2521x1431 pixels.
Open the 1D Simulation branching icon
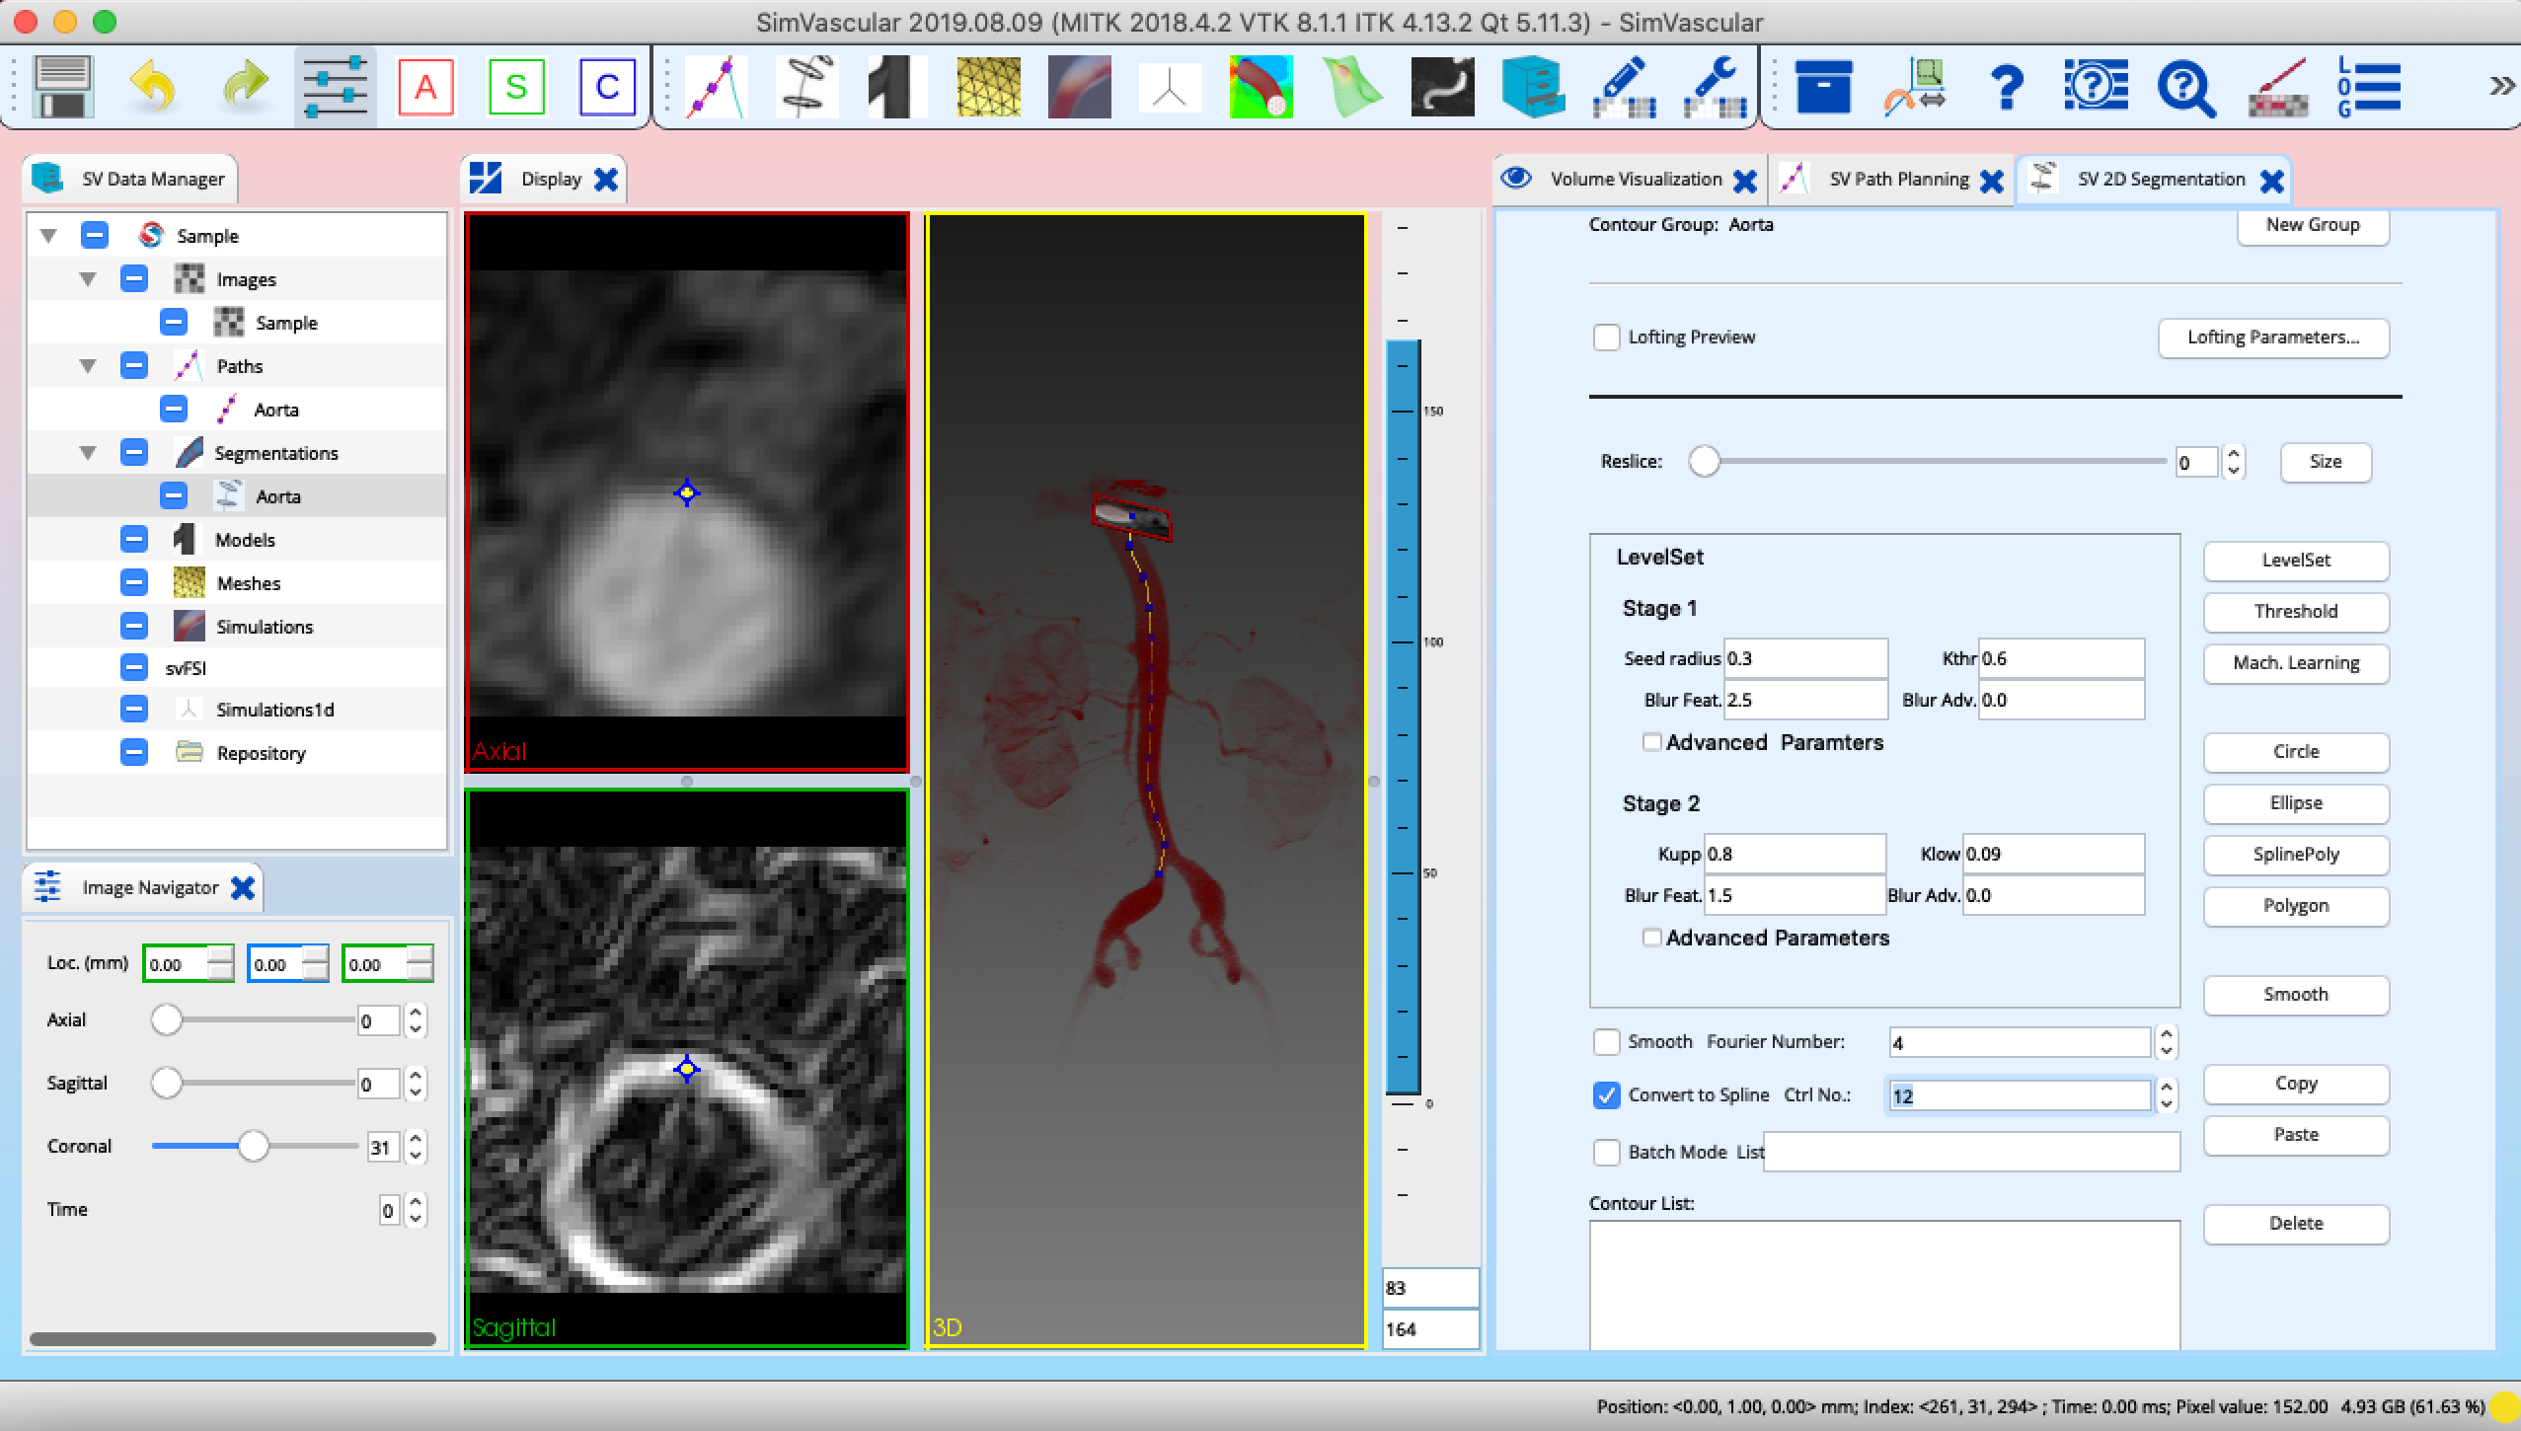point(1170,88)
